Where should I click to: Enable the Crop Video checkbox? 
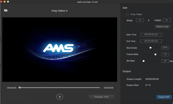pos(127,14)
